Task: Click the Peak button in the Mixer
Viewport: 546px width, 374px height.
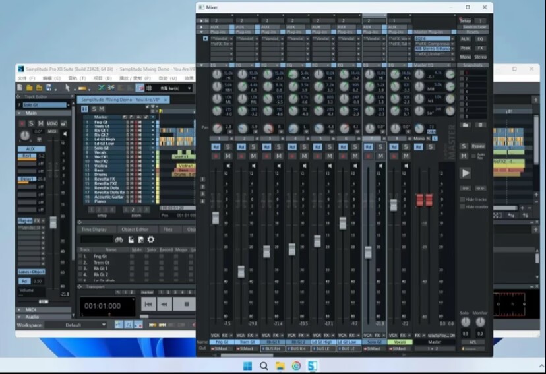Action: tap(465, 48)
